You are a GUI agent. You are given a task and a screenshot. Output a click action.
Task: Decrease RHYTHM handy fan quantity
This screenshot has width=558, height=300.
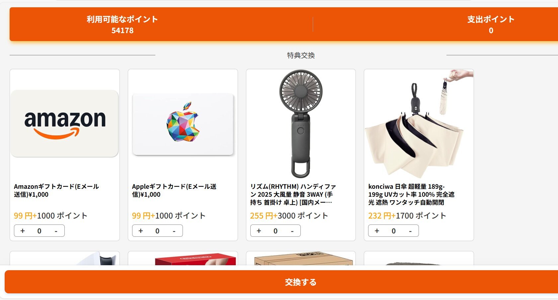(x=292, y=231)
